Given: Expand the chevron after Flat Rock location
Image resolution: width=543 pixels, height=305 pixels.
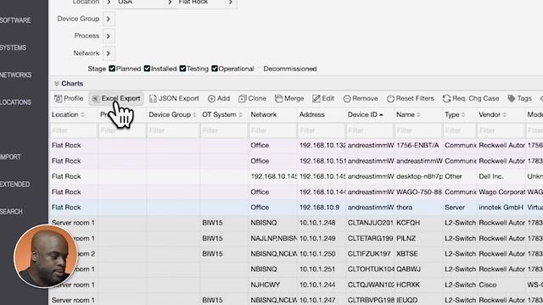Looking at the screenshot, I should tap(231, 2).
